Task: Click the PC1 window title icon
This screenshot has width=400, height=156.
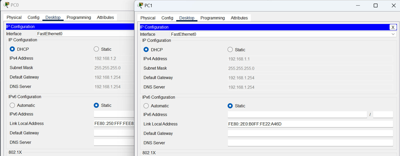Action: [x=140, y=5]
